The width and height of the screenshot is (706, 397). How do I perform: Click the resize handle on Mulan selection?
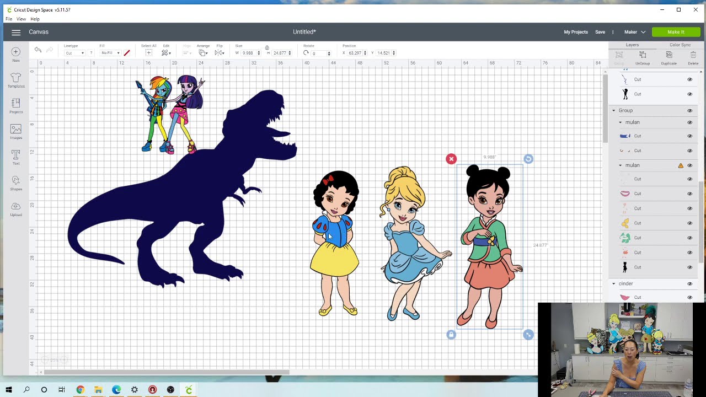[x=528, y=335]
